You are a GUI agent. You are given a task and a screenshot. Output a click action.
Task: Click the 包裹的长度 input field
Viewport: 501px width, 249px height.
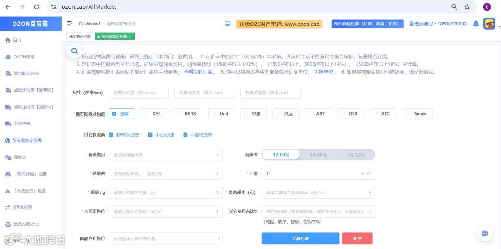coord(139,93)
